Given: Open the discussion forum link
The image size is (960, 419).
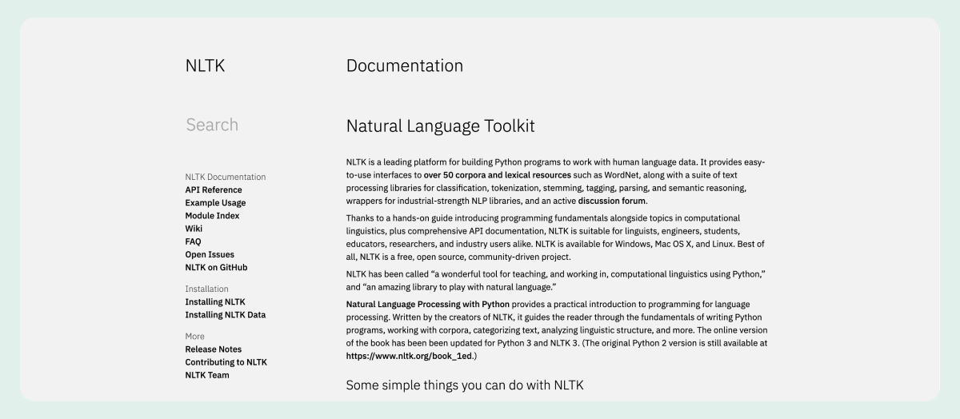Looking at the screenshot, I should tap(611, 201).
